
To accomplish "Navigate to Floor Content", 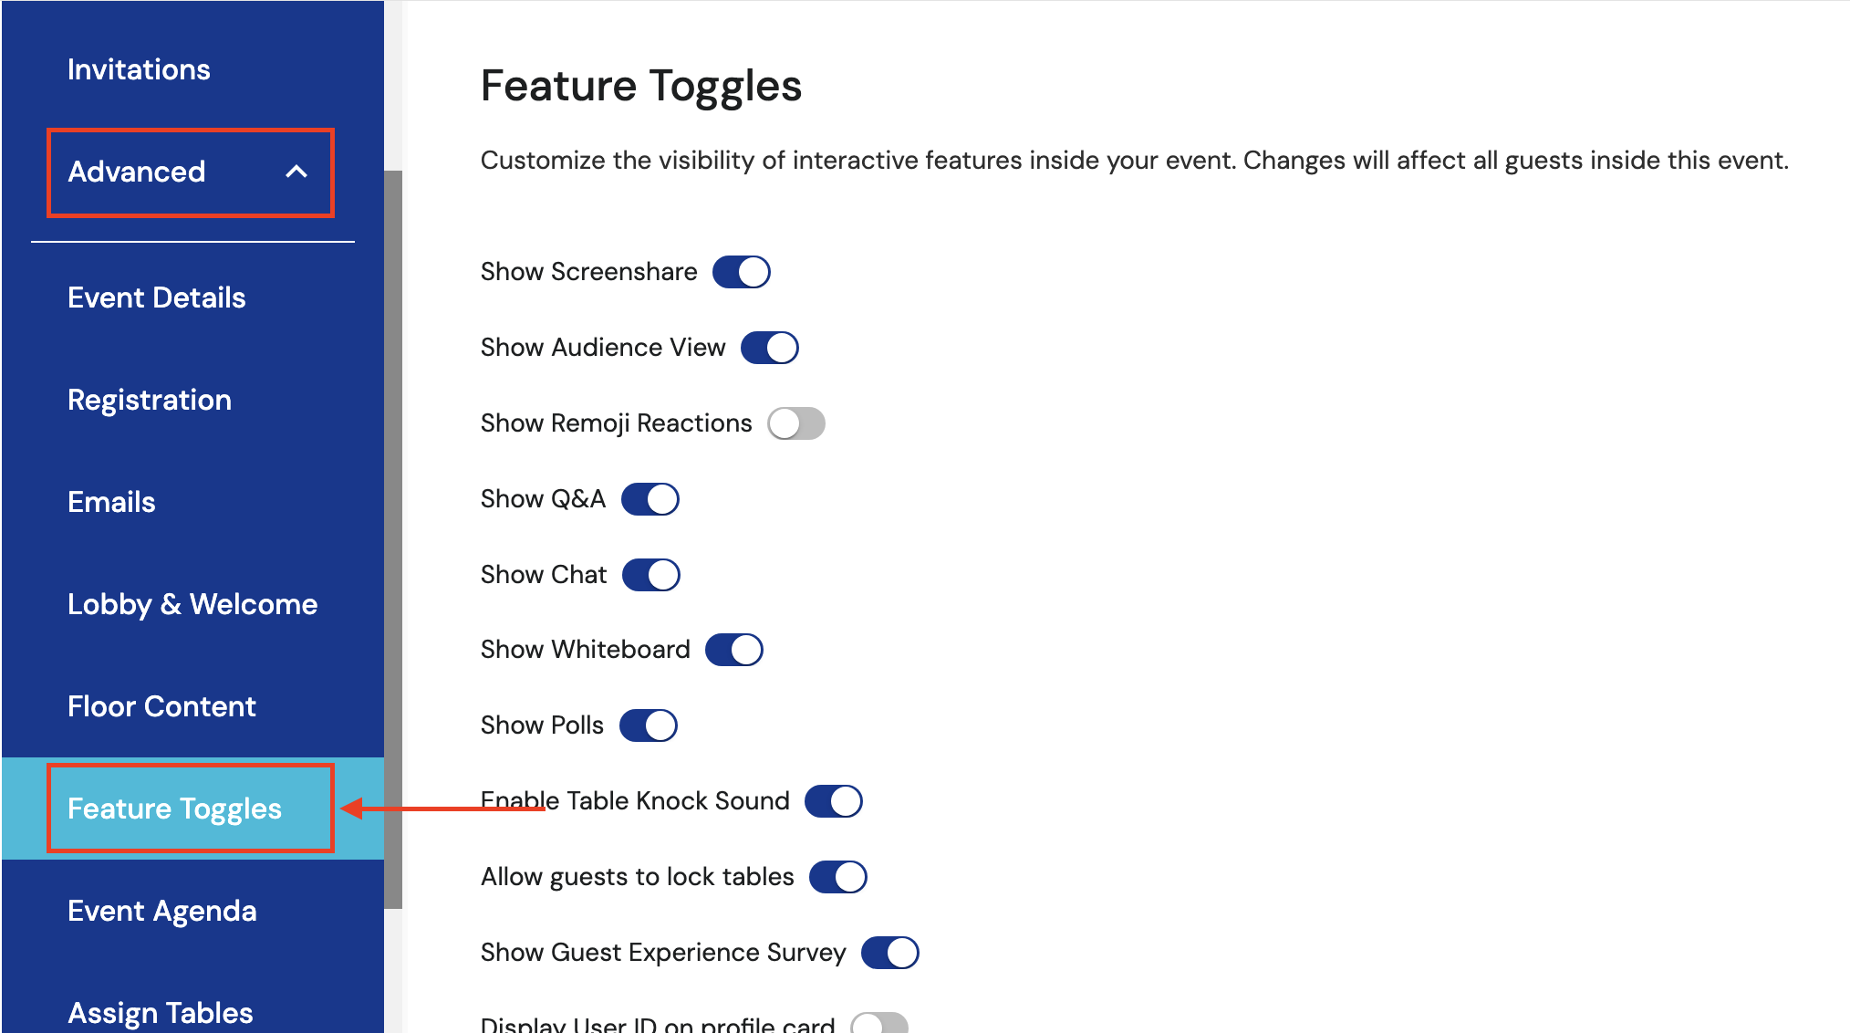I will pos(161,706).
